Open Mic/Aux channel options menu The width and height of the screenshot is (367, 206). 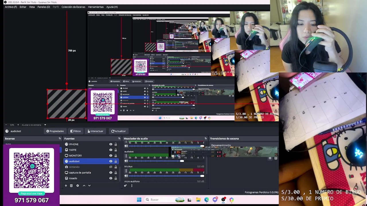coord(126,171)
